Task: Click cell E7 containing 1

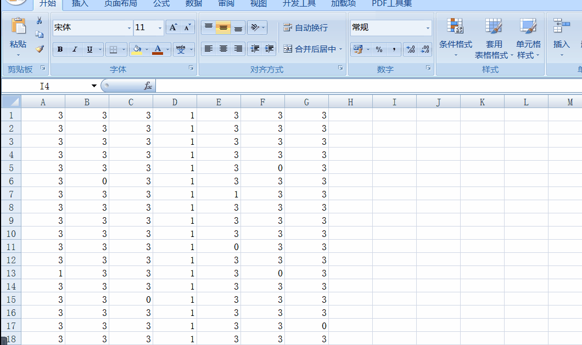Action: [219, 194]
